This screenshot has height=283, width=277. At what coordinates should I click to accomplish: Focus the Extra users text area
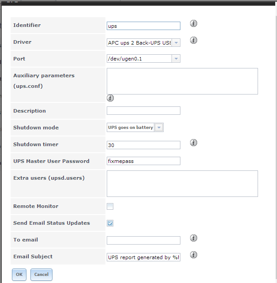coord(182,183)
